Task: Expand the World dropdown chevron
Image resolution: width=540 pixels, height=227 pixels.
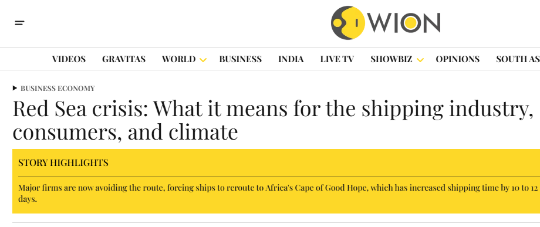Action: [203, 60]
